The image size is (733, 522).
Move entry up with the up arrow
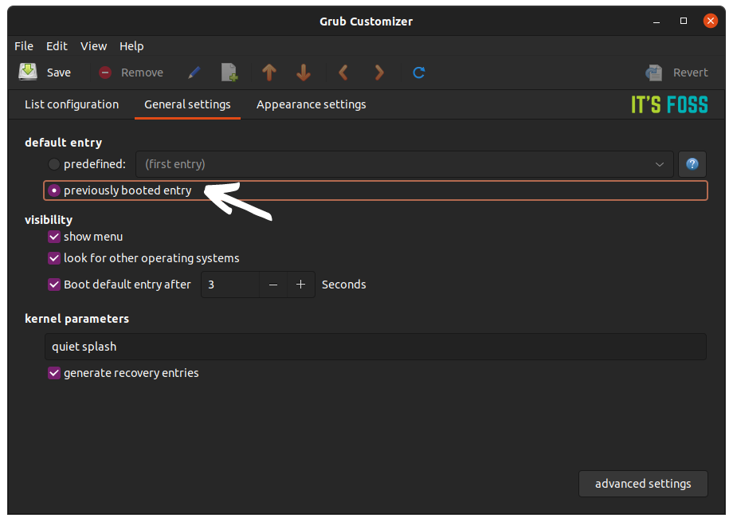pos(269,73)
